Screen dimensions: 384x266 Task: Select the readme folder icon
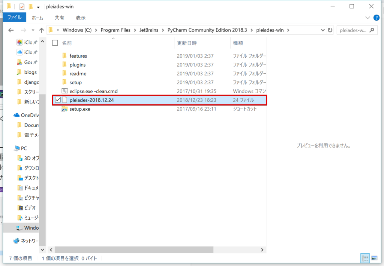[x=64, y=73]
